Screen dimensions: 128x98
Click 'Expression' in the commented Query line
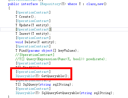click(47, 59)
